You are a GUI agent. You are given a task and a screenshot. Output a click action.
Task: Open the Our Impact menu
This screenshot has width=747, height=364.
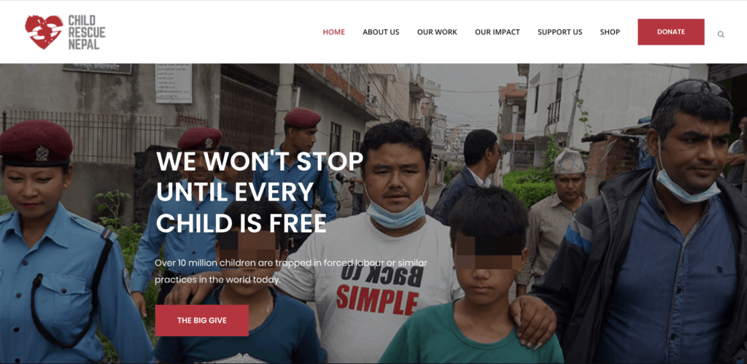(498, 32)
